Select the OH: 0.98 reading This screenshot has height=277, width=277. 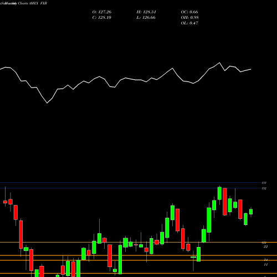[x=189, y=18]
